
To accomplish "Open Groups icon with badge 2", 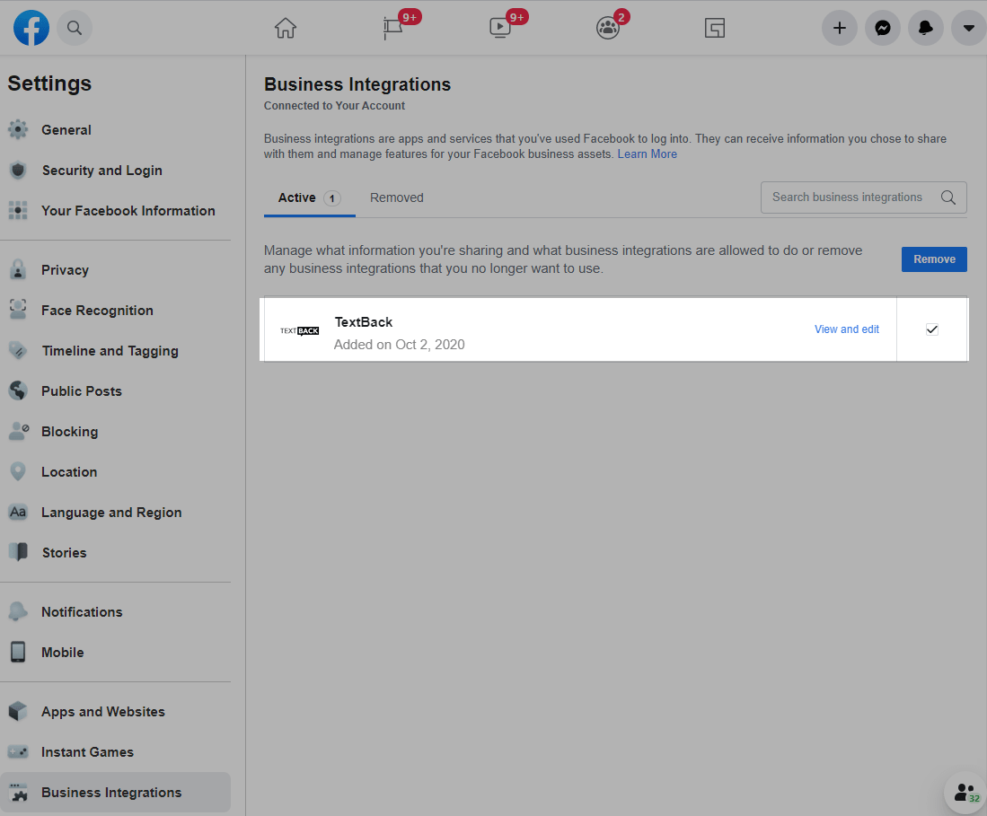I will (607, 28).
